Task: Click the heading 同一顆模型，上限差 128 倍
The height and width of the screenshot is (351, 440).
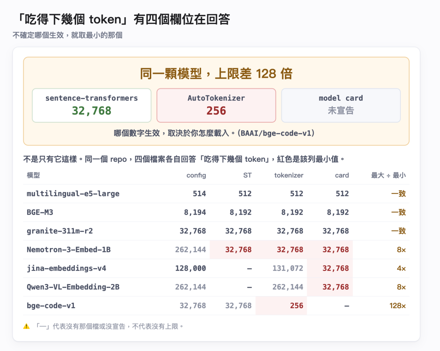Action: pos(217,74)
